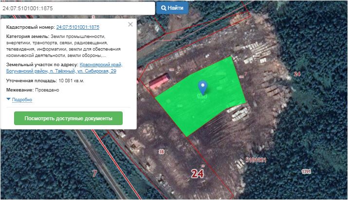
Task: Click the red 7 label bottom left
Action: pyautogui.click(x=94, y=173)
